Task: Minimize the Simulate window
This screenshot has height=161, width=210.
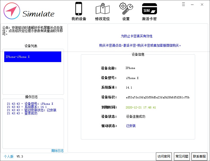Action: coord(192,5)
